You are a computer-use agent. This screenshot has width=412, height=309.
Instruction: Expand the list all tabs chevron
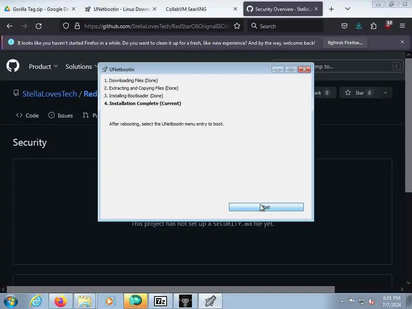coord(347,9)
